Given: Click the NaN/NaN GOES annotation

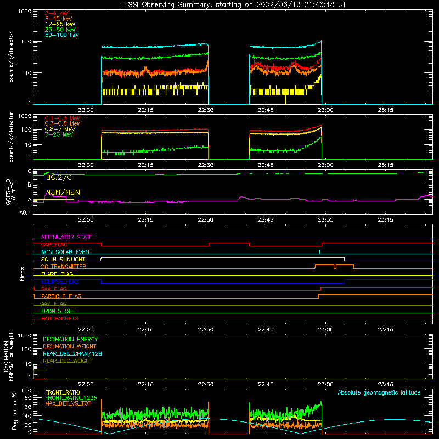Looking at the screenshot, I should [63, 193].
